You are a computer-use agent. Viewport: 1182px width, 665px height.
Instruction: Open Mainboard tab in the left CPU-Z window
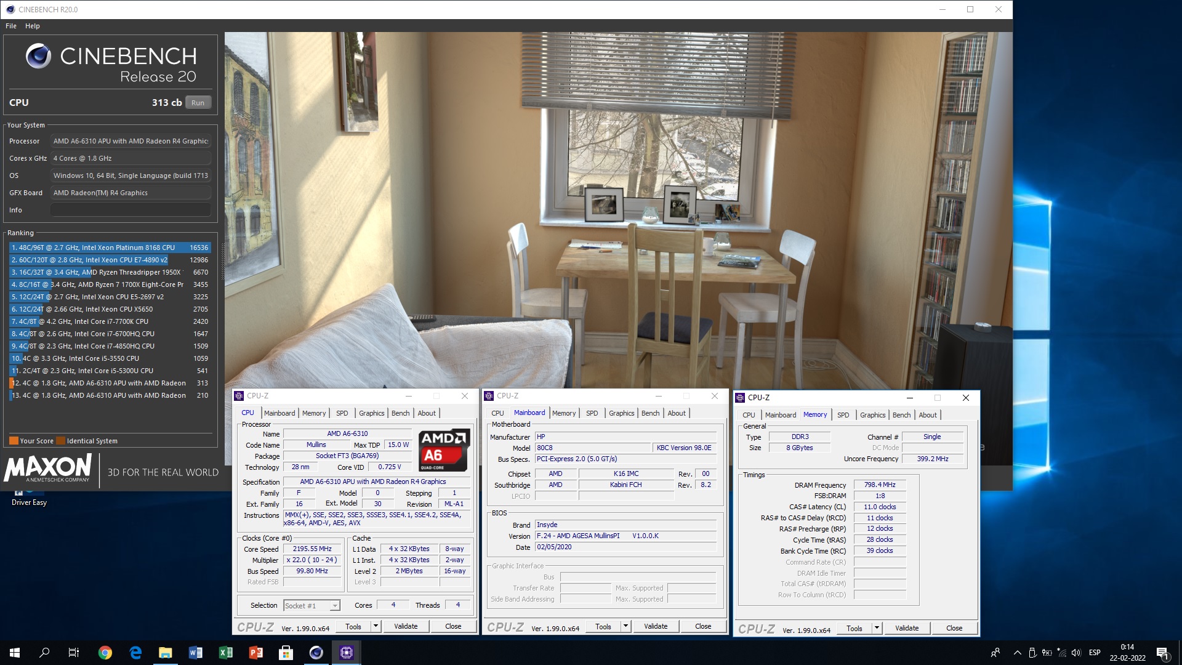pyautogui.click(x=279, y=413)
